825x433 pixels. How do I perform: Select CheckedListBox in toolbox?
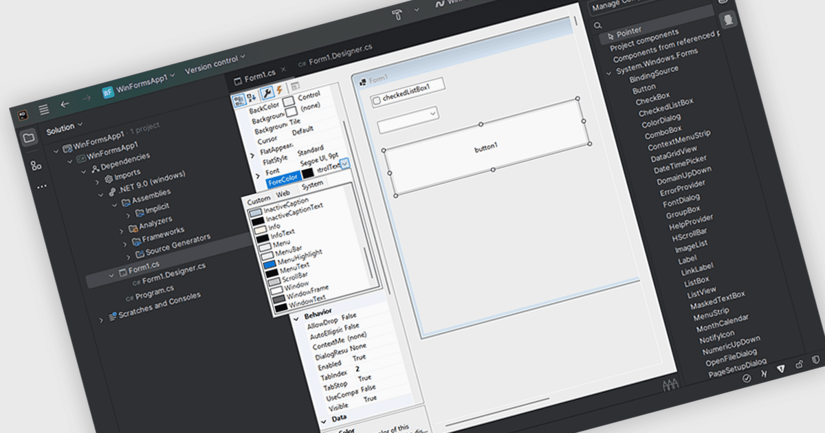pyautogui.click(x=665, y=107)
